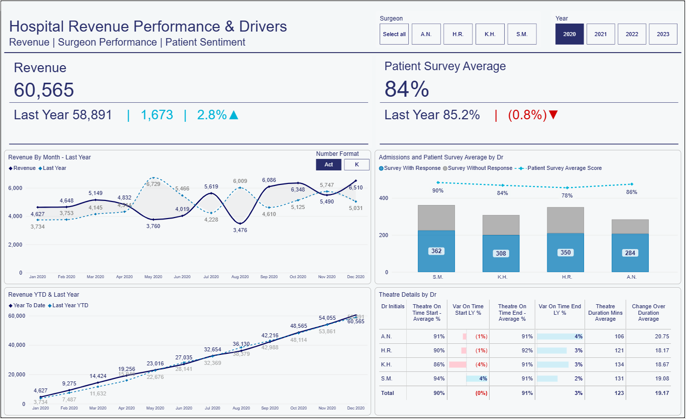Click the Year To Date legend item
Viewport: 686px width, 419px height.
pos(27,305)
